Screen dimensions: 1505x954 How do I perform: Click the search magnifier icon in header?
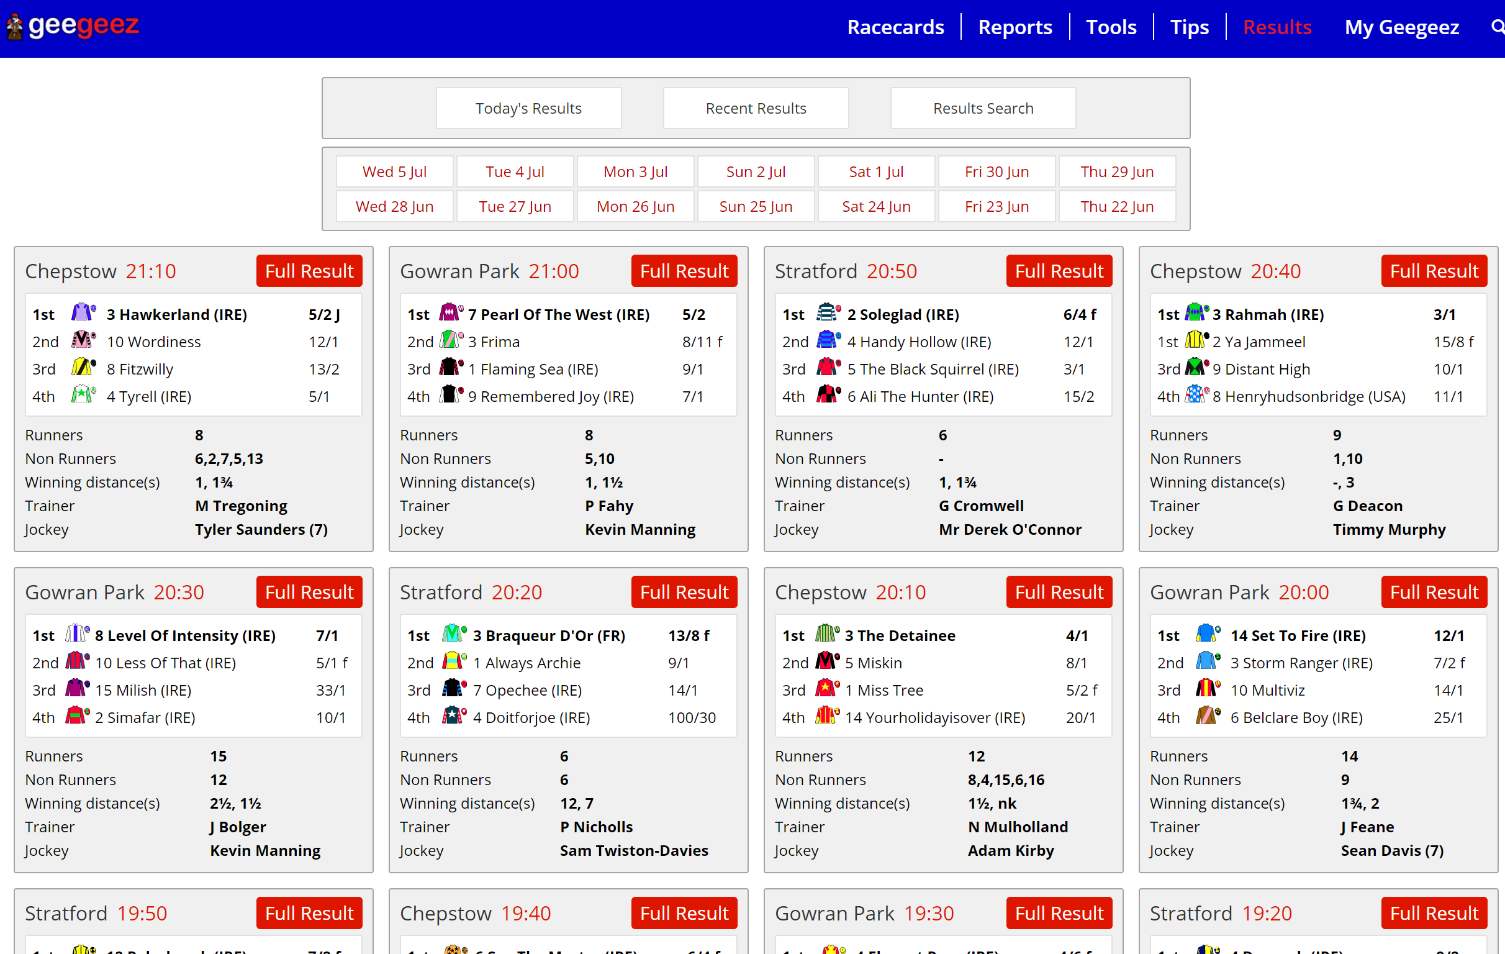point(1496,27)
